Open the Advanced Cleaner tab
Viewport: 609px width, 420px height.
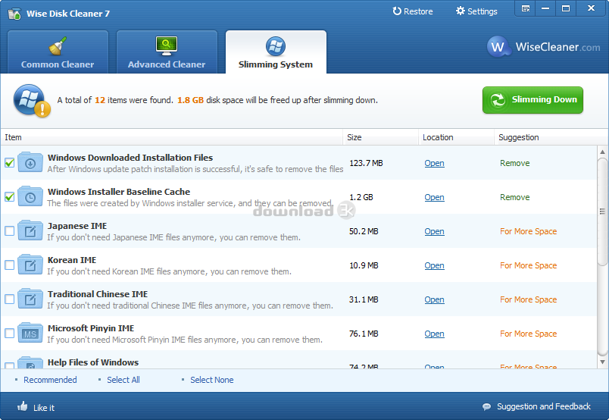tap(167, 52)
